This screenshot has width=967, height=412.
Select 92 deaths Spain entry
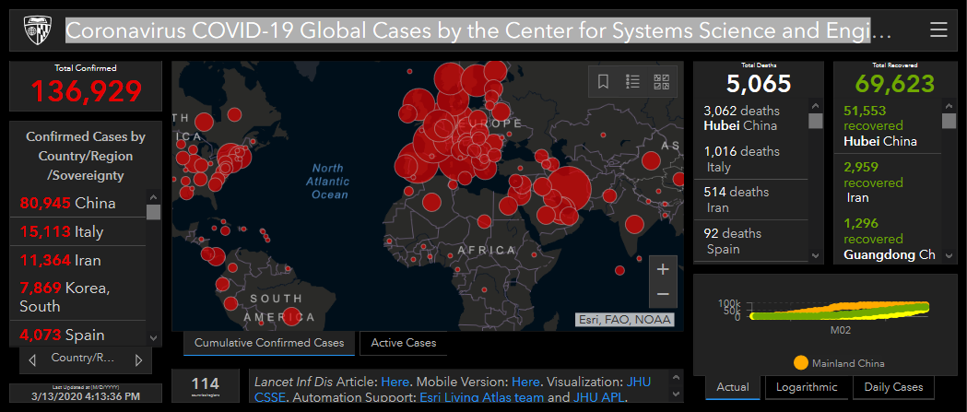(750, 241)
